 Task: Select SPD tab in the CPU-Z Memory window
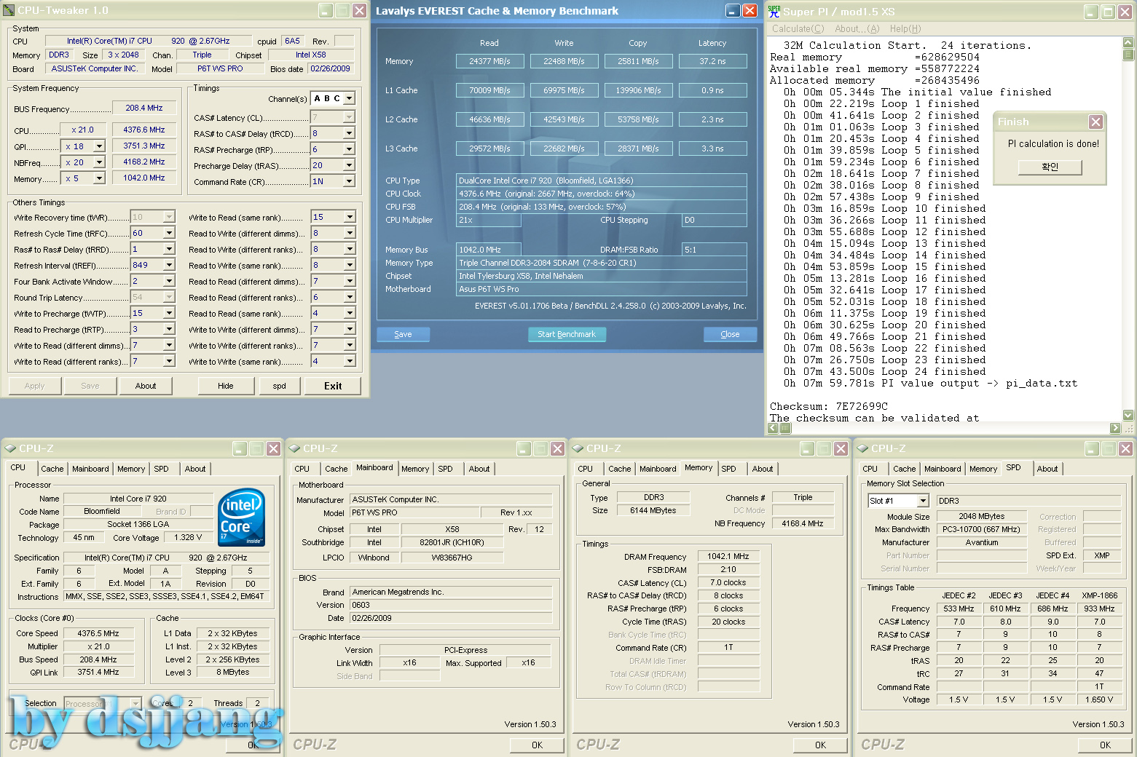coord(728,469)
